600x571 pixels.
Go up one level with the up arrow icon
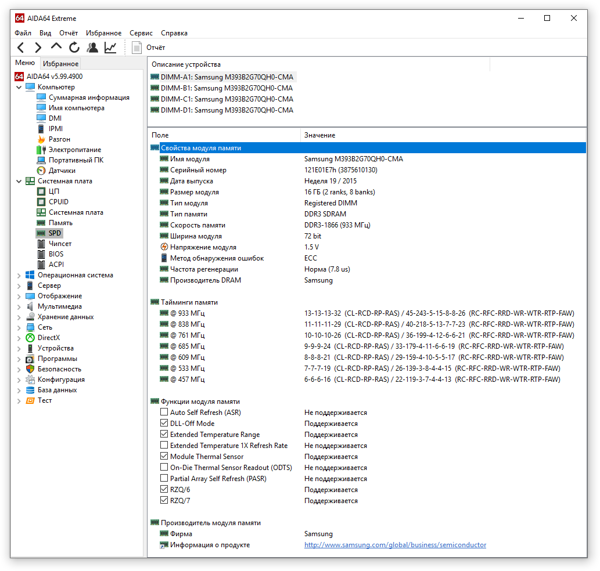coord(56,47)
